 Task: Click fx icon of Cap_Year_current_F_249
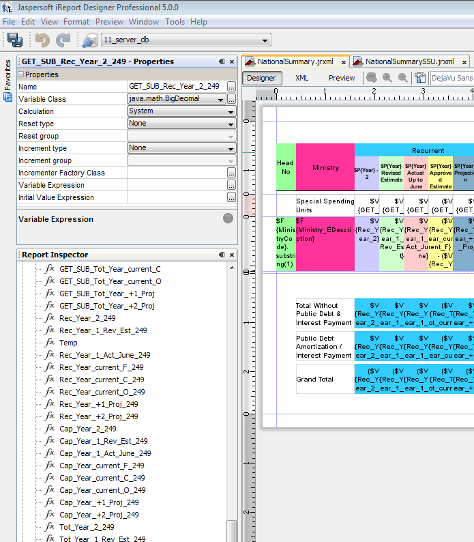pyautogui.click(x=50, y=466)
